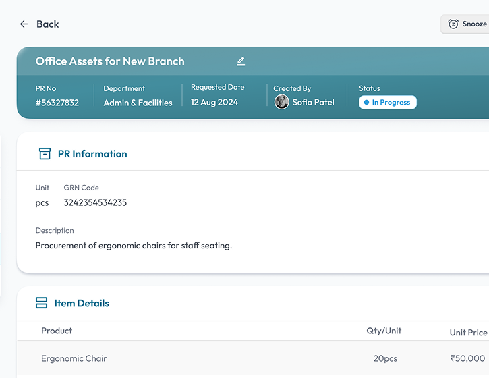Screen dimensions: 489x378
Task: Select the Ergonomic Chair row
Action: (253, 358)
